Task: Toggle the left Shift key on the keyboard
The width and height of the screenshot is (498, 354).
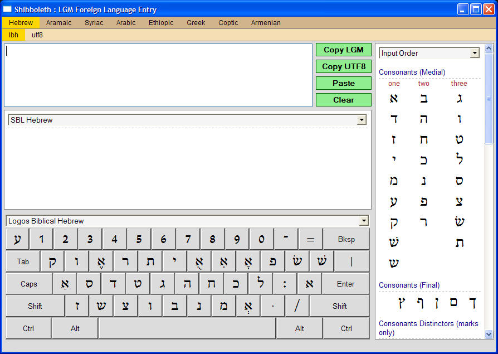Action: point(35,306)
